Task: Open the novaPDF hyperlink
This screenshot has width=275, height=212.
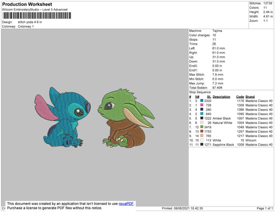Action: coord(126,204)
